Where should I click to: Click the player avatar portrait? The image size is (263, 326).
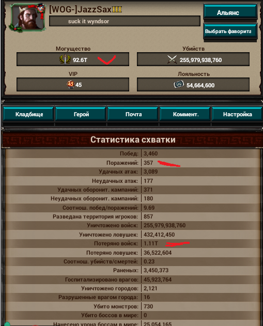(x=28, y=18)
